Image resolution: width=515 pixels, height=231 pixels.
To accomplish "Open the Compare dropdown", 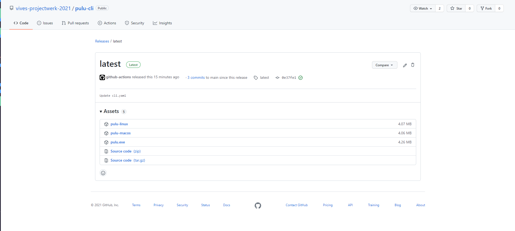I will (x=384, y=65).
